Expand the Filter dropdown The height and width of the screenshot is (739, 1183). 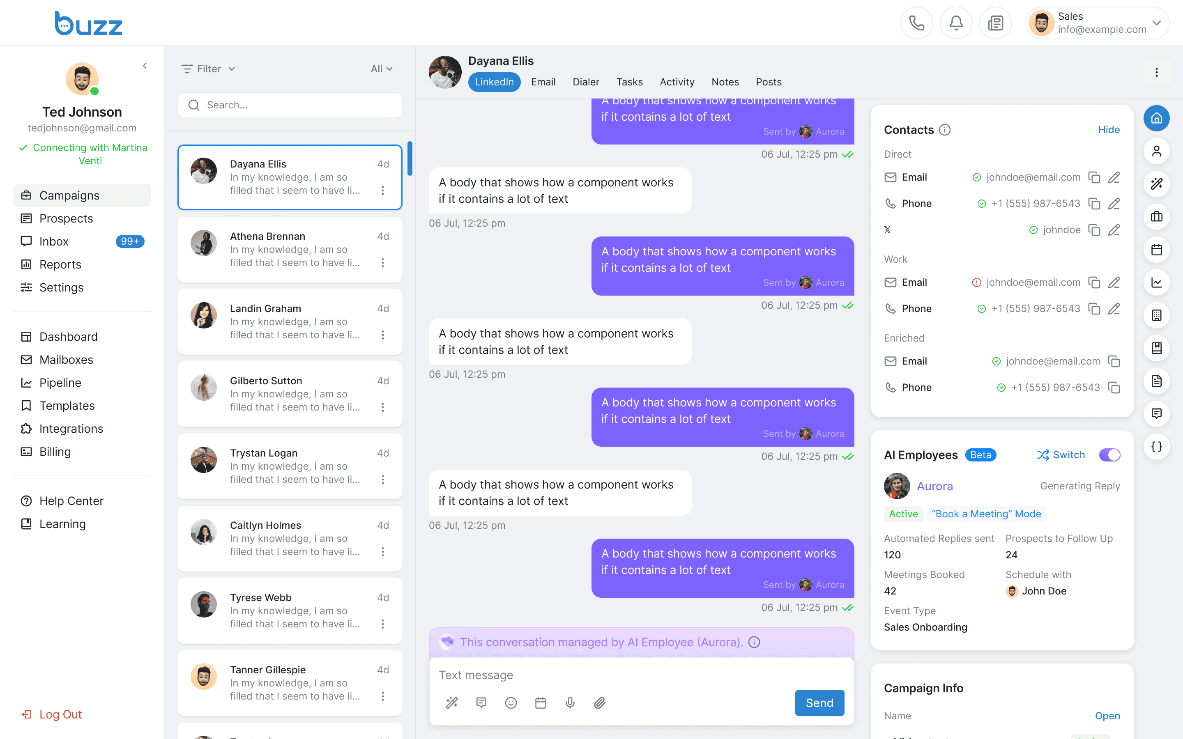tap(208, 69)
